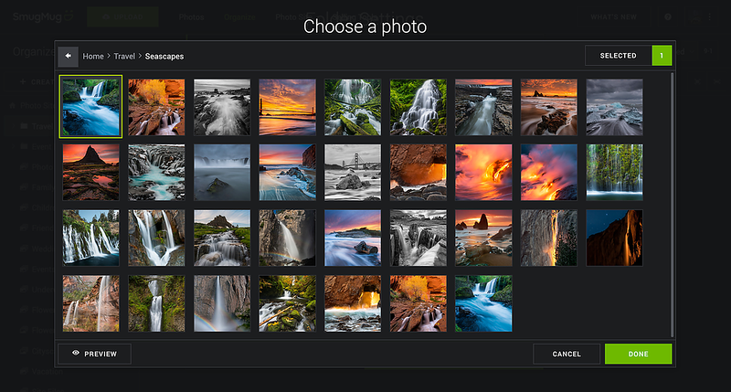Confirm with the Done button
The image size is (731, 392).
(x=638, y=354)
